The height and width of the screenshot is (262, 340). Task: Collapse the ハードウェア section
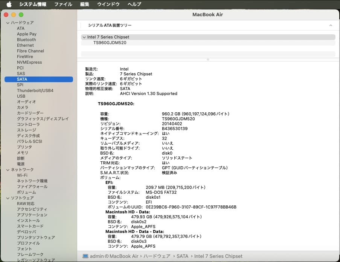pos(8,23)
